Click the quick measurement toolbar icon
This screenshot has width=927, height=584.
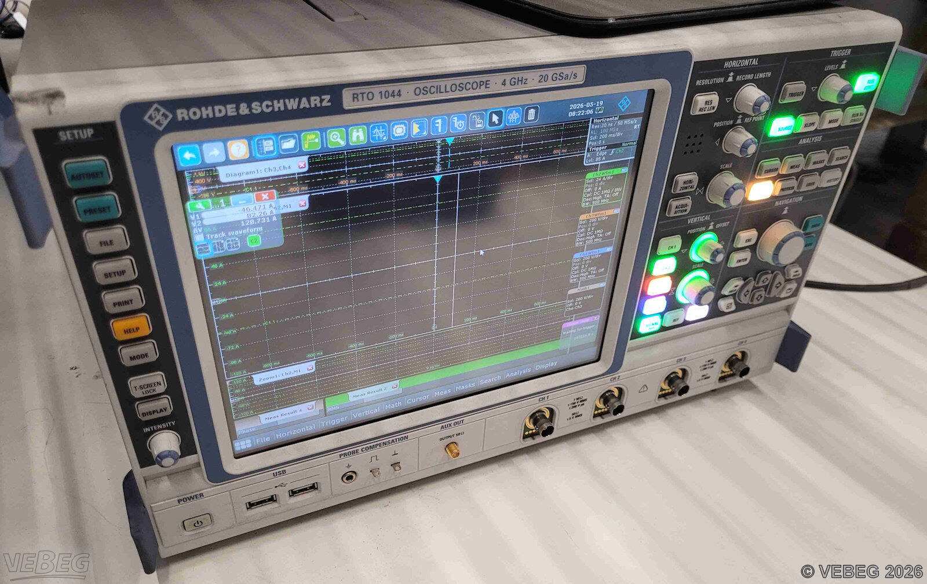click(x=439, y=126)
